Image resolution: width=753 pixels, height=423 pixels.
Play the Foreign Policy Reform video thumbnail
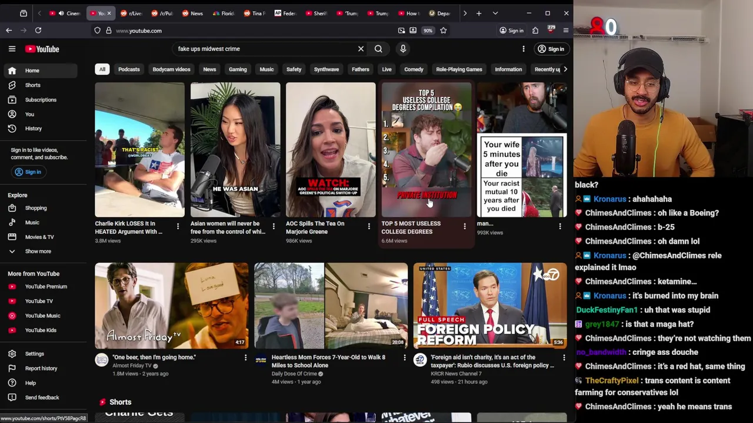pyautogui.click(x=490, y=305)
